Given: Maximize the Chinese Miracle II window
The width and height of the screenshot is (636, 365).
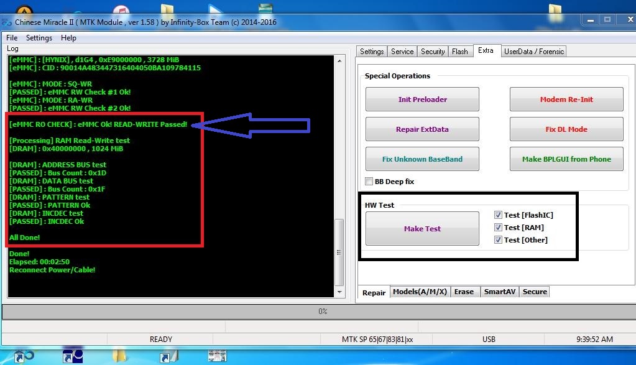Looking at the screenshot, I should 607,20.
